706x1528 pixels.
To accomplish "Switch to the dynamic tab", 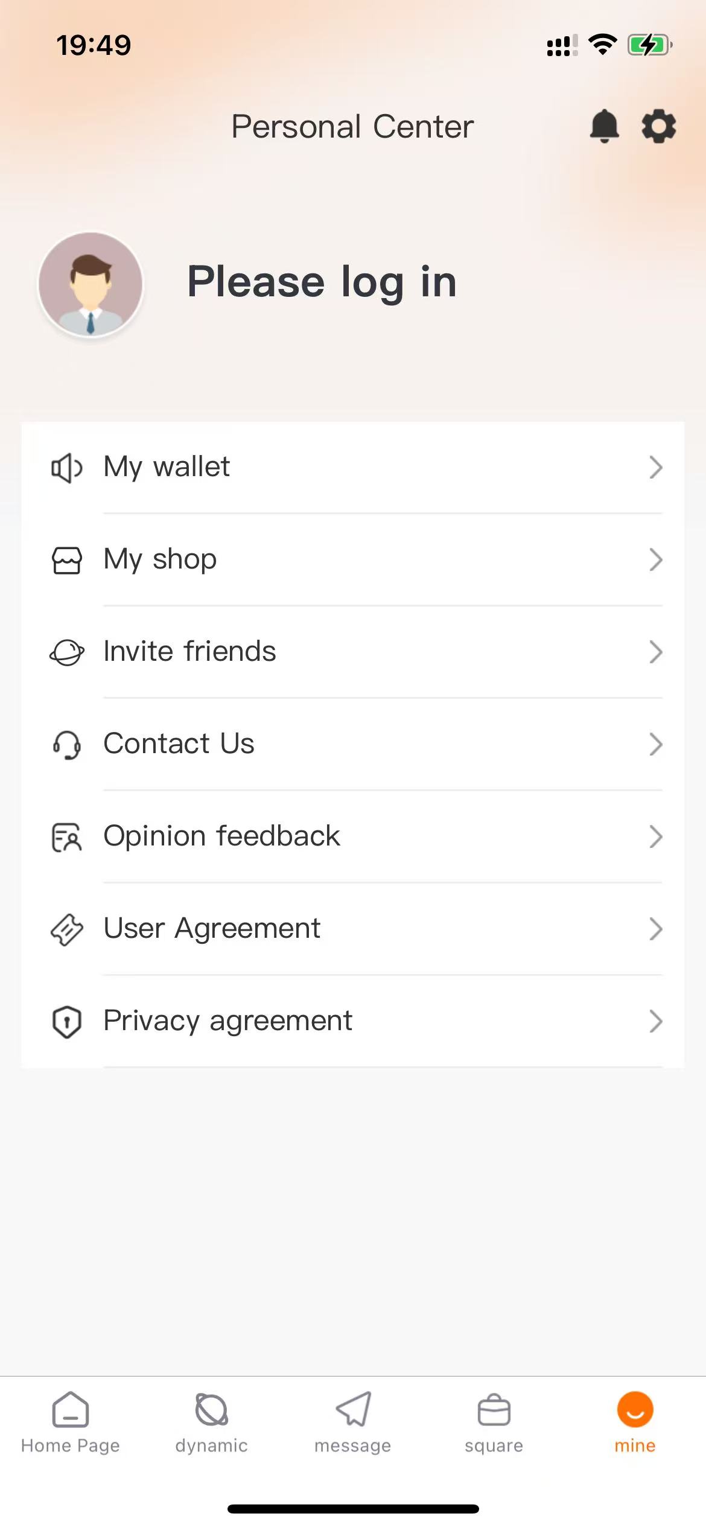I will tap(212, 1423).
